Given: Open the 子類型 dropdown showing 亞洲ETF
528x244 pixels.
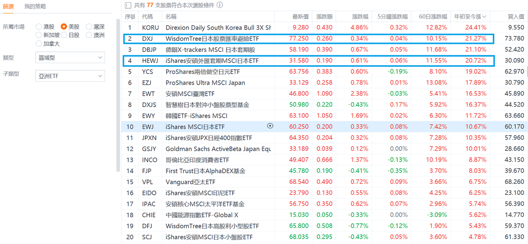Looking at the screenshot, I should pyautogui.click(x=70, y=76).
